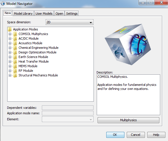Select the Heat Transfer Module label
Viewport: 168px width, 141px height.
pyautogui.click(x=33, y=61)
